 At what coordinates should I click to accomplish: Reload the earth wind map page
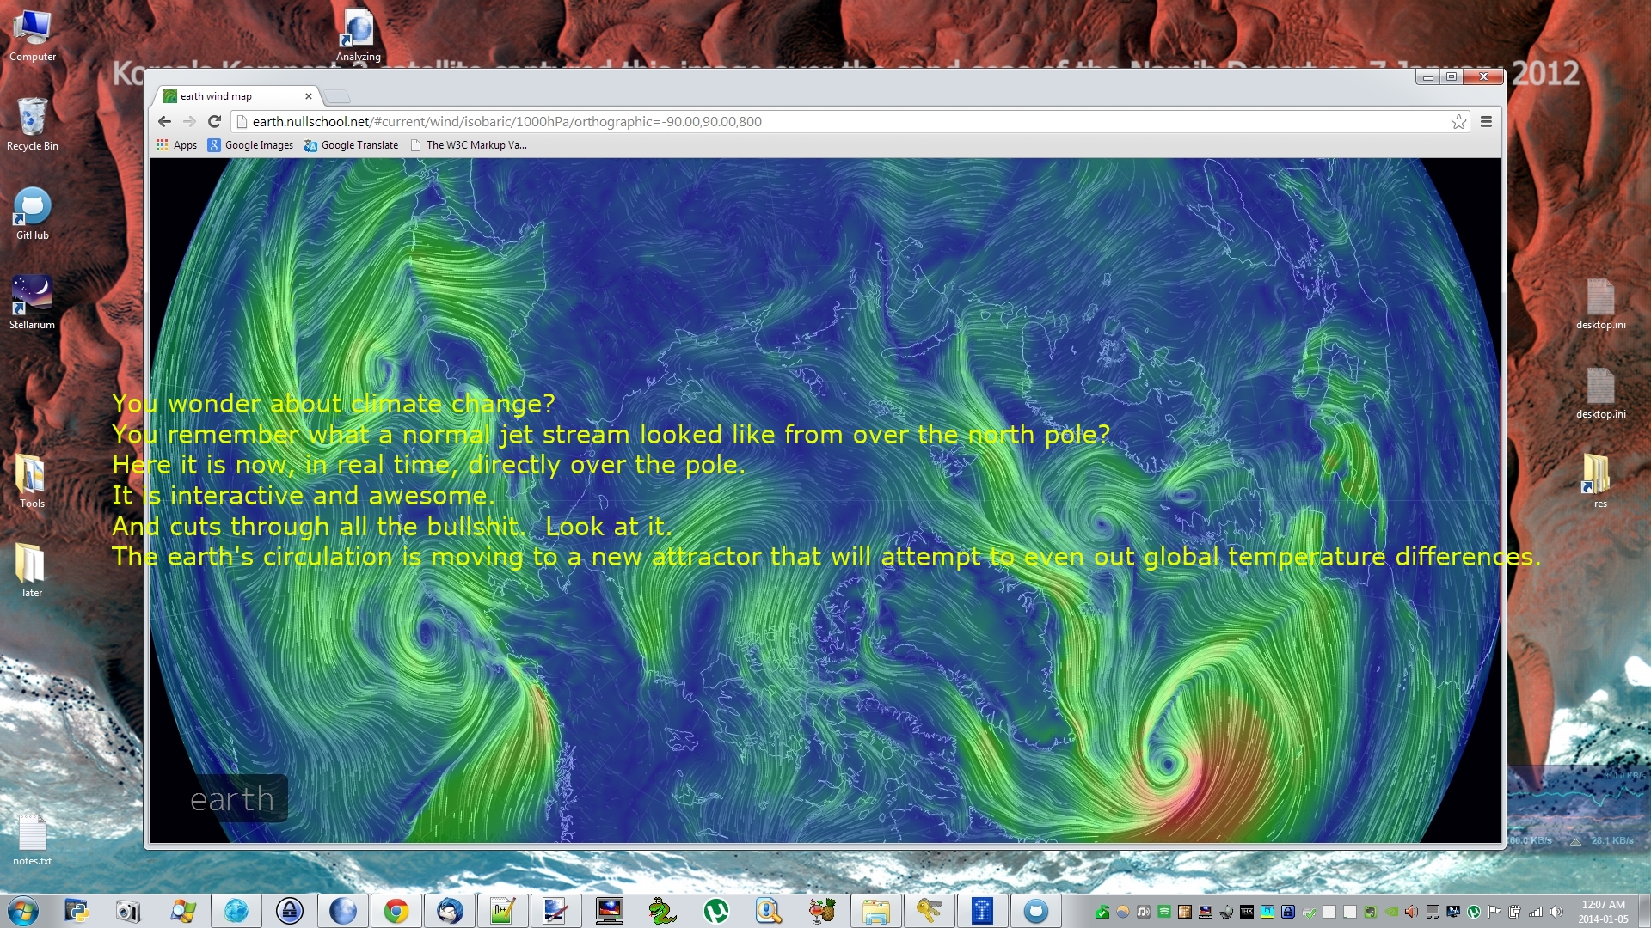point(215,121)
